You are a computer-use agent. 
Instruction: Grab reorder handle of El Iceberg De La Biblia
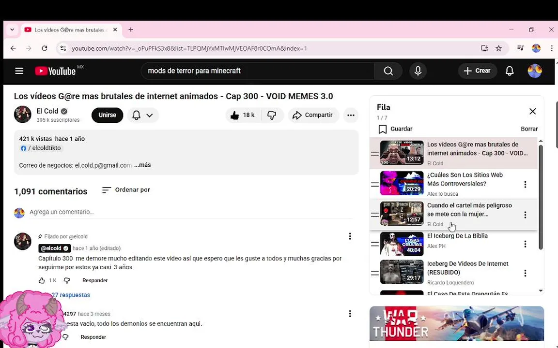point(375,244)
